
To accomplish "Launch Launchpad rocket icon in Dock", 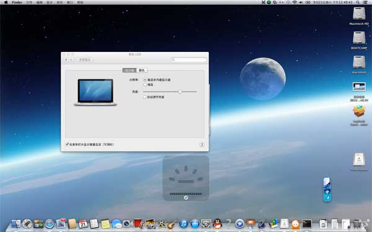I will [x=27, y=223].
